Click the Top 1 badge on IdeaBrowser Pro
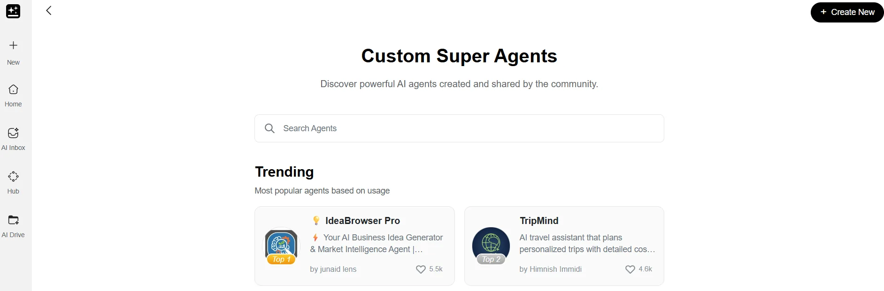The width and height of the screenshot is (884, 291). (281, 259)
